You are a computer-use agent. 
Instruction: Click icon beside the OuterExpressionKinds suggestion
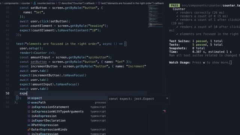tap(29, 129)
